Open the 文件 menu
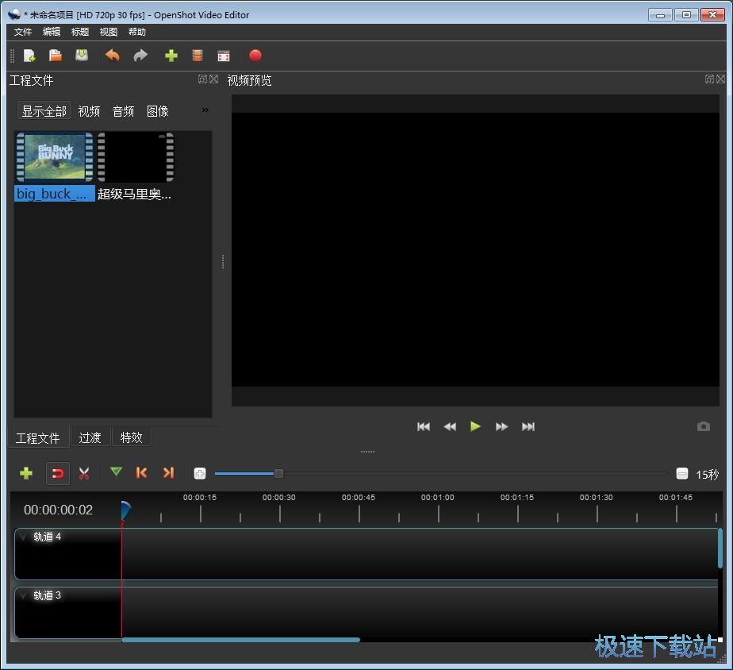 (23, 32)
